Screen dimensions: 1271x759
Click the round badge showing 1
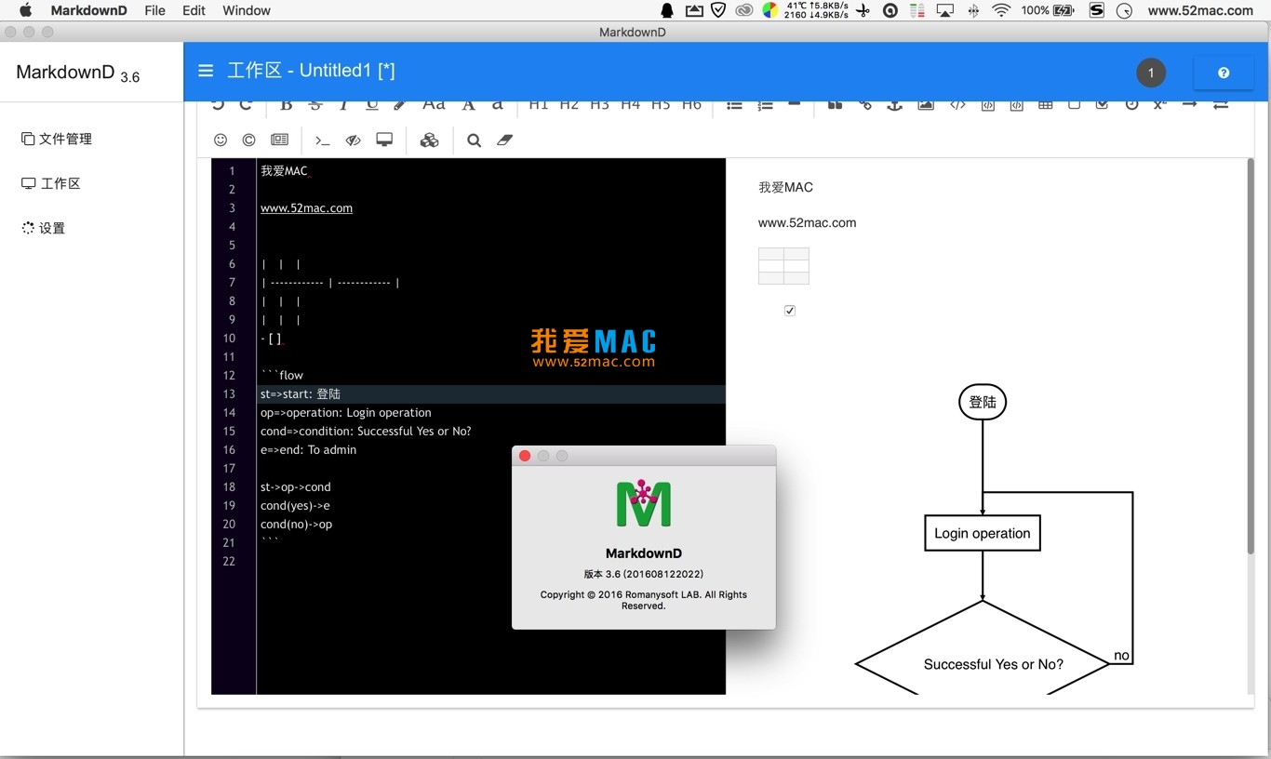[1151, 73]
